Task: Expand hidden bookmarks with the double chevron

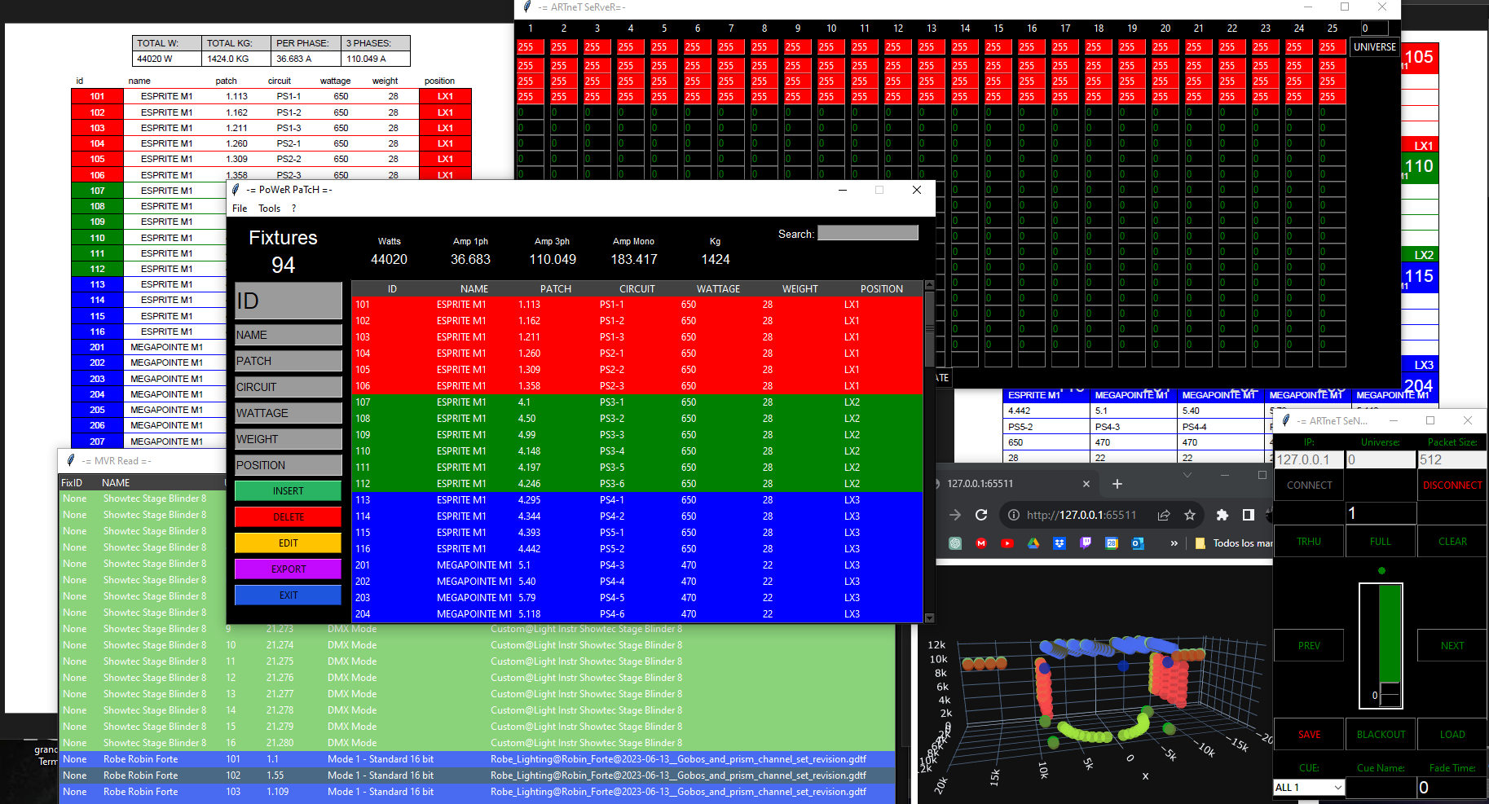Action: click(x=1174, y=543)
